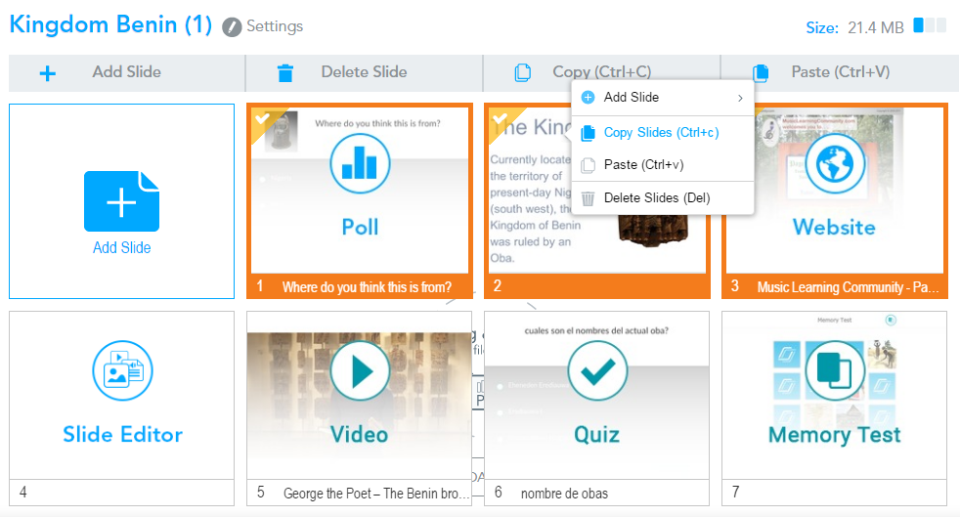The width and height of the screenshot is (960, 517).
Task: Click the pencil icon beside Settings
Action: pos(232,27)
